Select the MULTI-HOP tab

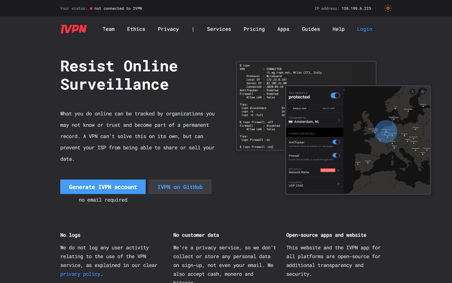point(329,108)
